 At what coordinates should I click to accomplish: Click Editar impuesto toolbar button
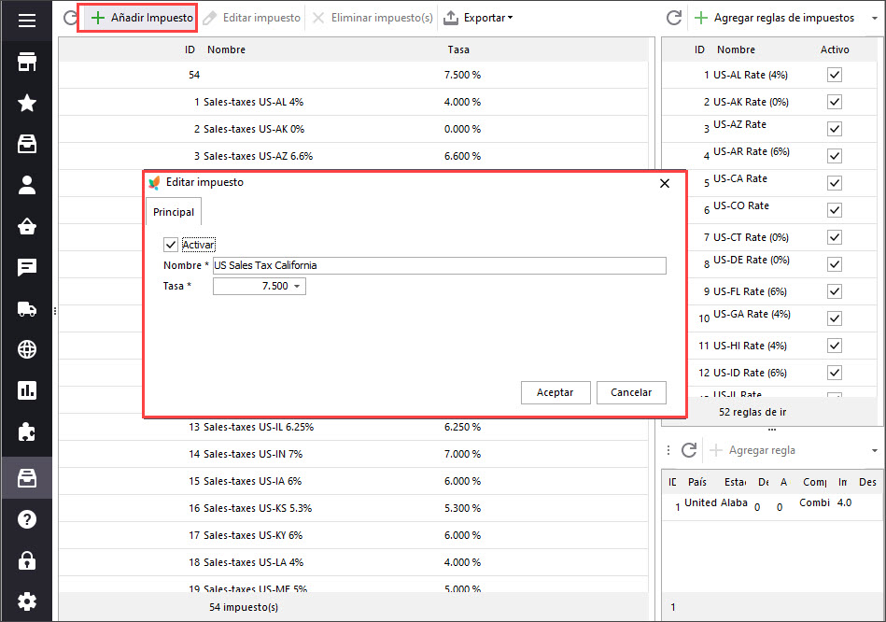[251, 18]
